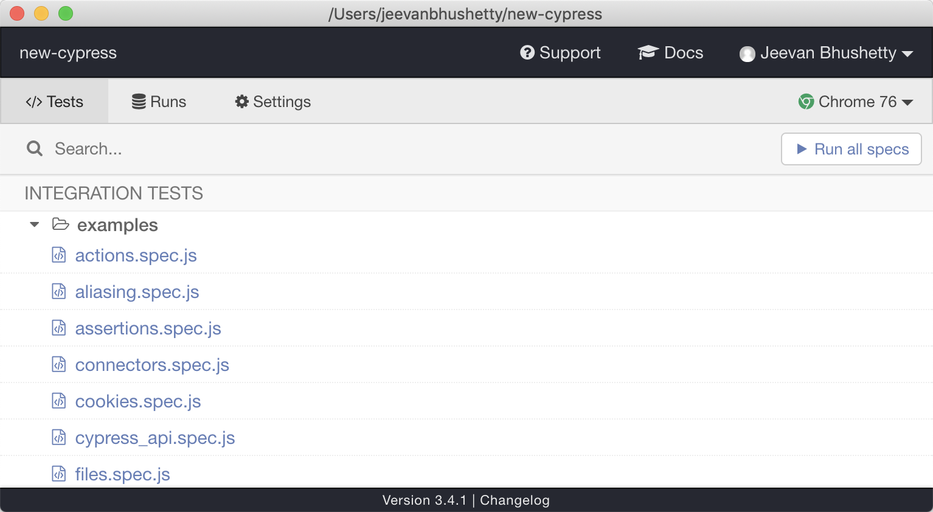Collapse the examples folder
The image size is (933, 512).
35,224
